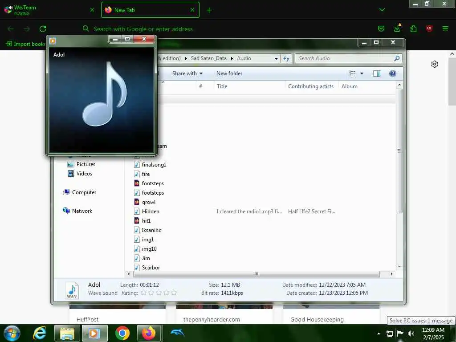Image resolution: width=456 pixels, height=342 pixels.
Task: Open the Explorer address history dropdown
Action: click(x=276, y=58)
